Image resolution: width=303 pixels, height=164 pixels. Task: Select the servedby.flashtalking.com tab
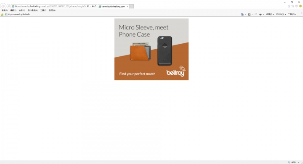113,7
